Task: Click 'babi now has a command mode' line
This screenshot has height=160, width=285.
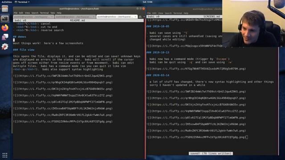Action: point(188,59)
